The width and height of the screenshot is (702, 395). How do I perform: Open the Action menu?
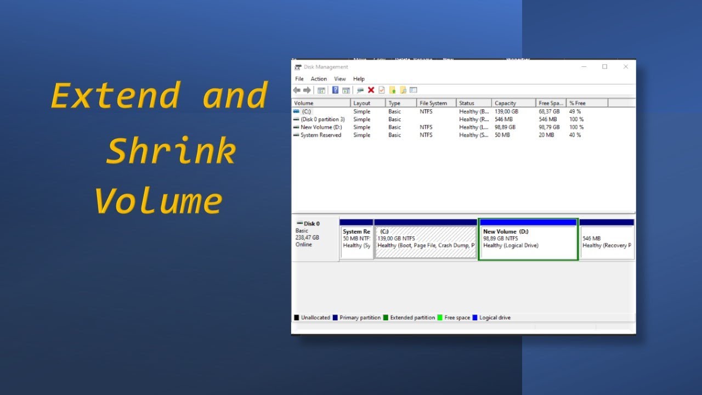pos(319,79)
